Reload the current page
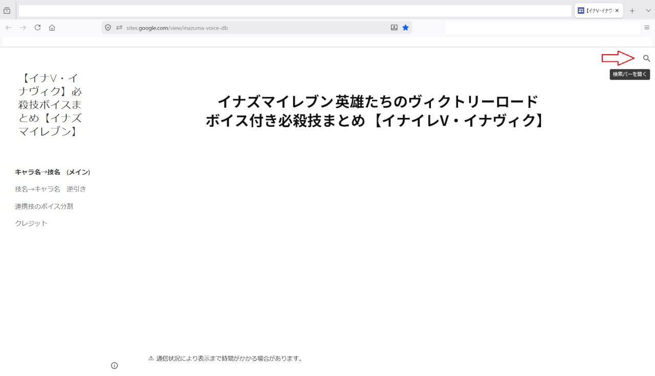Image resolution: width=655 pixels, height=376 pixels. coord(37,28)
